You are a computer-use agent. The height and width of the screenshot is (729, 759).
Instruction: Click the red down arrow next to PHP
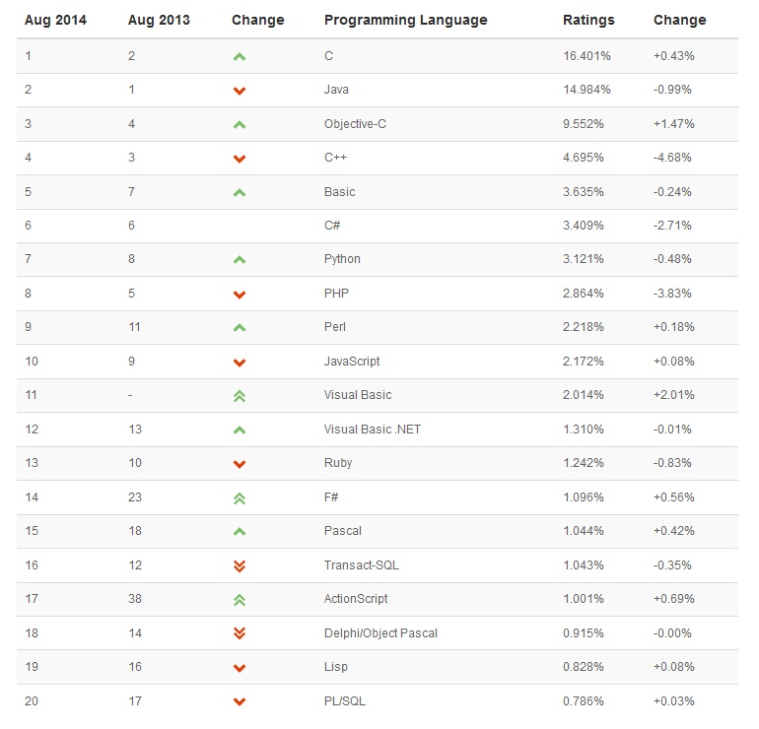[x=240, y=295]
